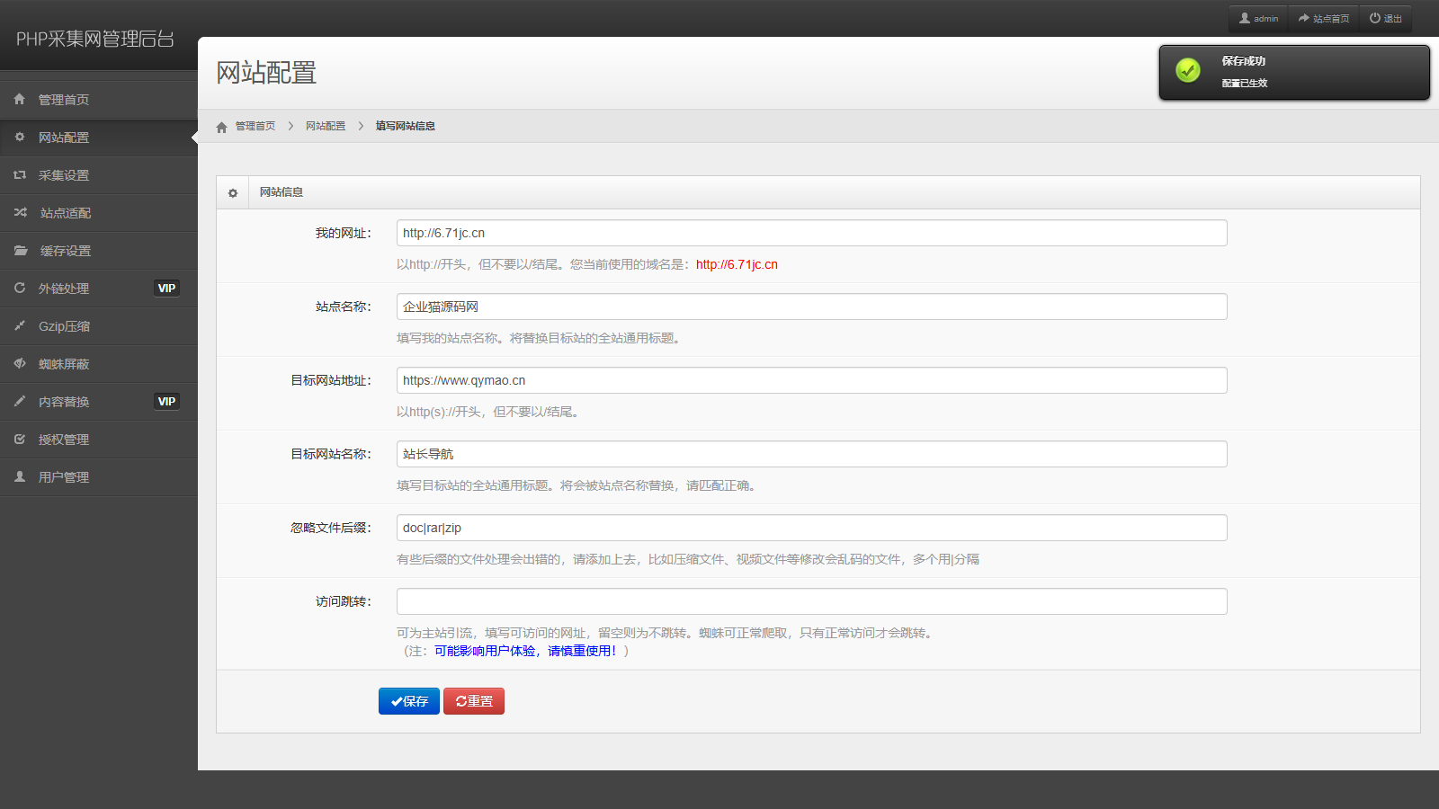Screen dimensions: 1439x809
Task: Click the green checkmark success notification icon
Action: [1188, 71]
